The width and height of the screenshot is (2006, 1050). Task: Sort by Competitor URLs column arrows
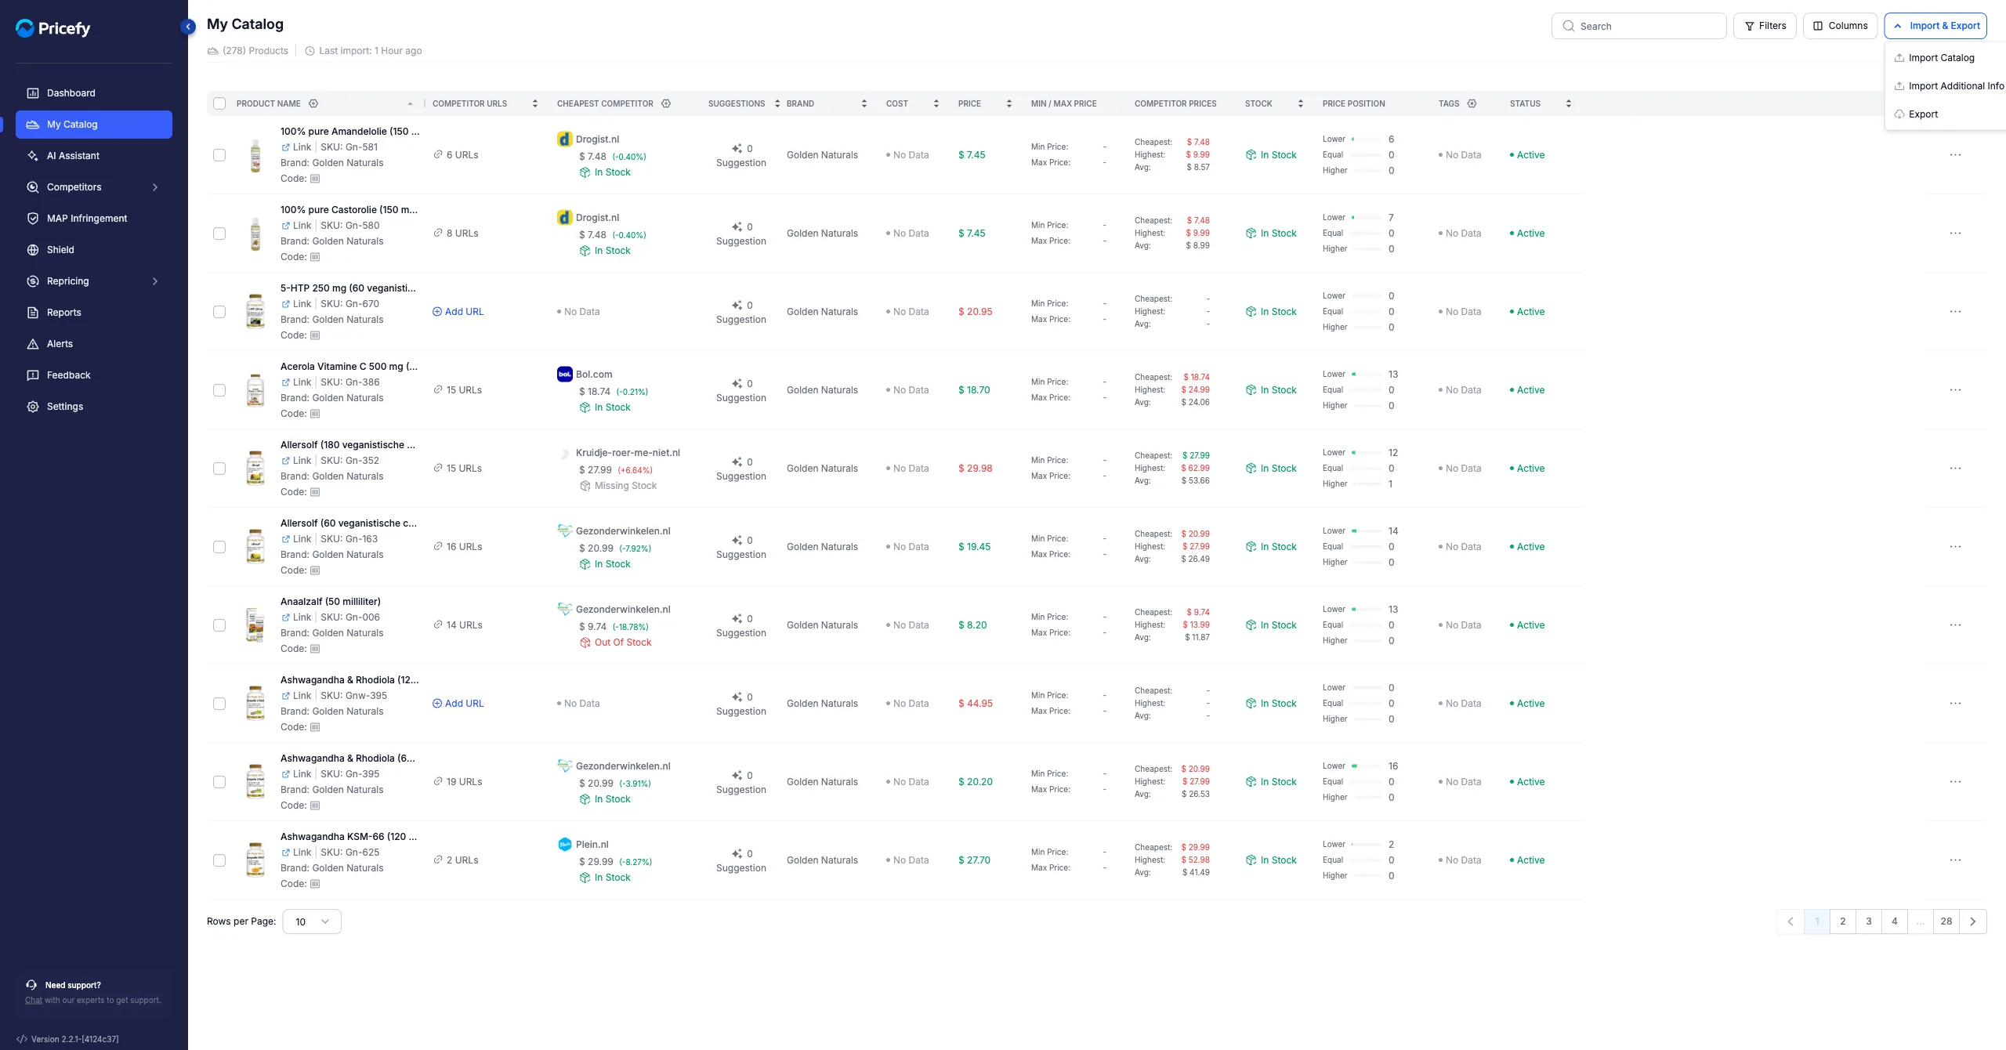[x=535, y=103]
